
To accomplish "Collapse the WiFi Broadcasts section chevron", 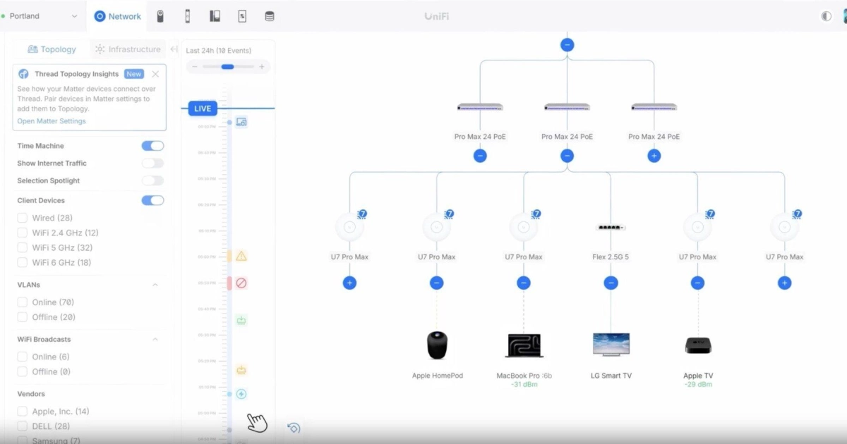I will (155, 339).
